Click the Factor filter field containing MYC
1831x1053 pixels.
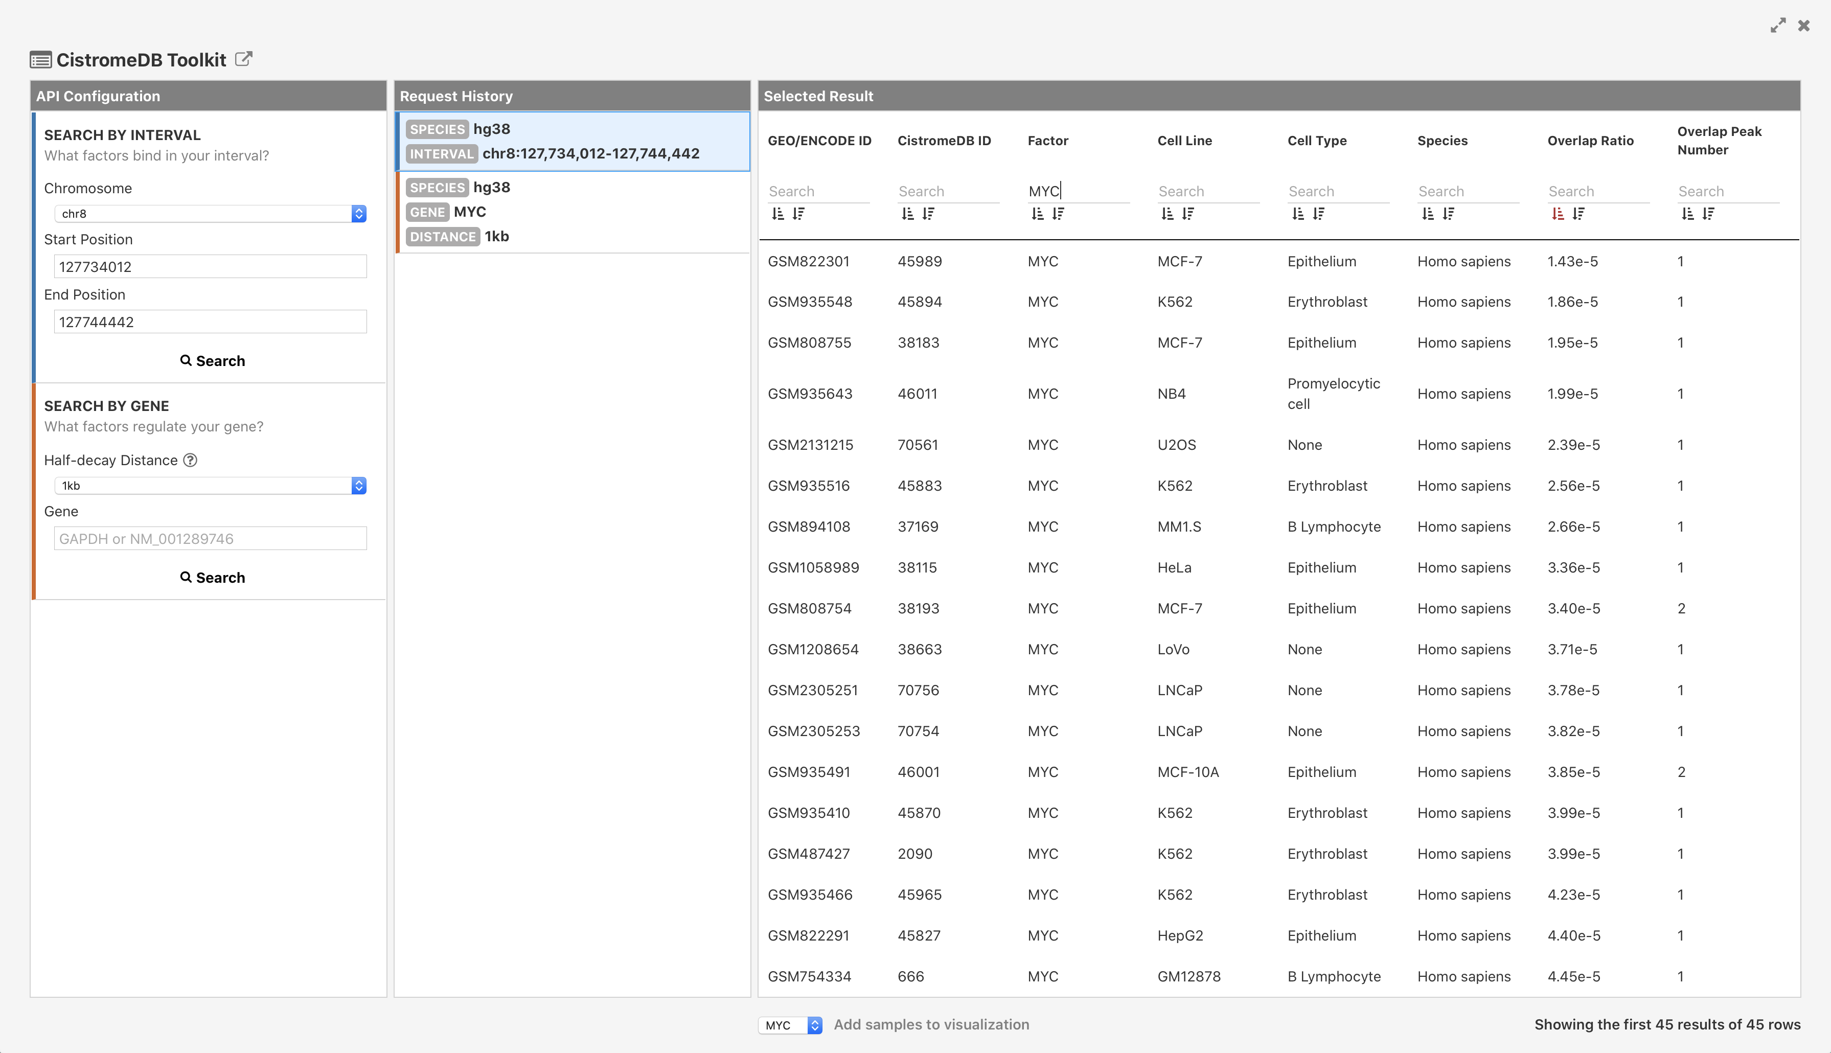tap(1078, 192)
